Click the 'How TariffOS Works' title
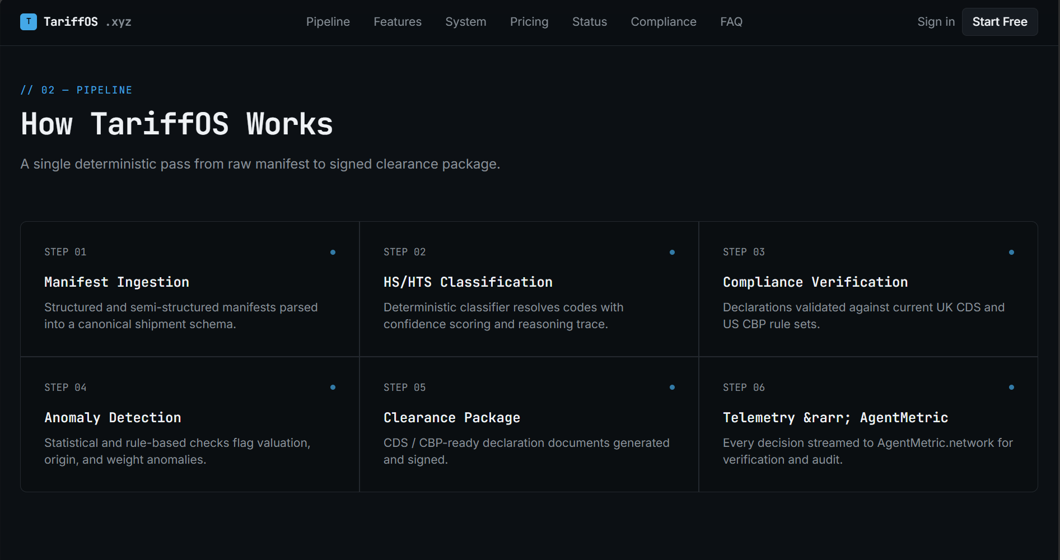1060x560 pixels. (x=177, y=124)
